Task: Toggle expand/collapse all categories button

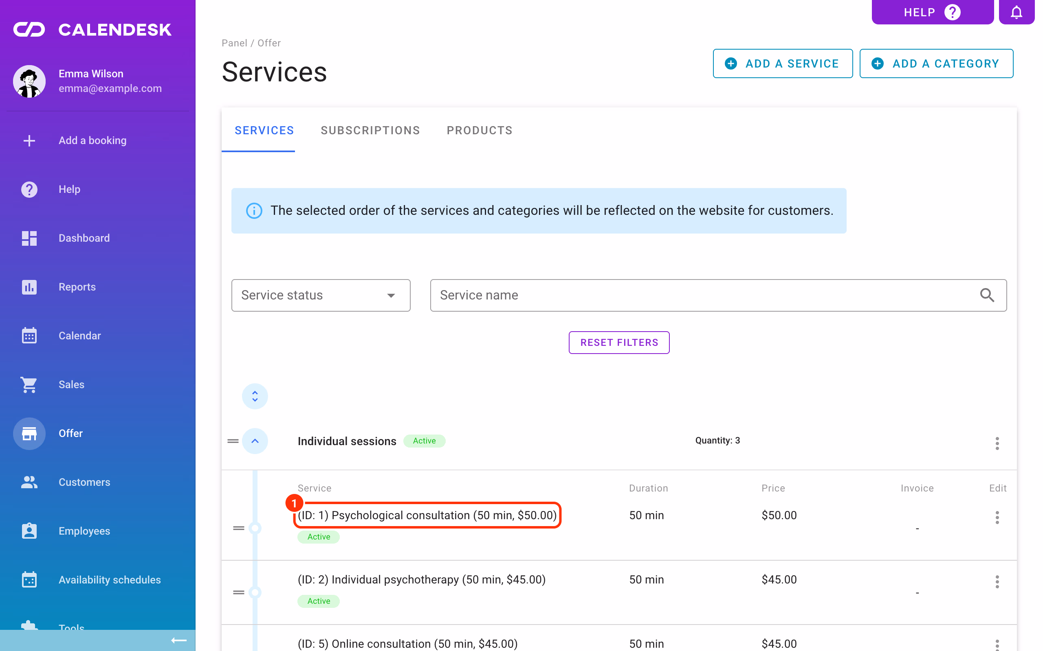Action: (x=255, y=396)
